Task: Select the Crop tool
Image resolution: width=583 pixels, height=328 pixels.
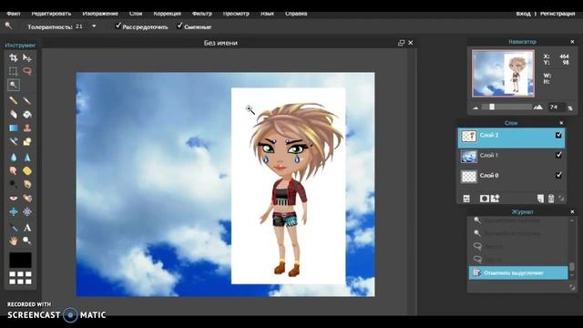Action: 14,57
